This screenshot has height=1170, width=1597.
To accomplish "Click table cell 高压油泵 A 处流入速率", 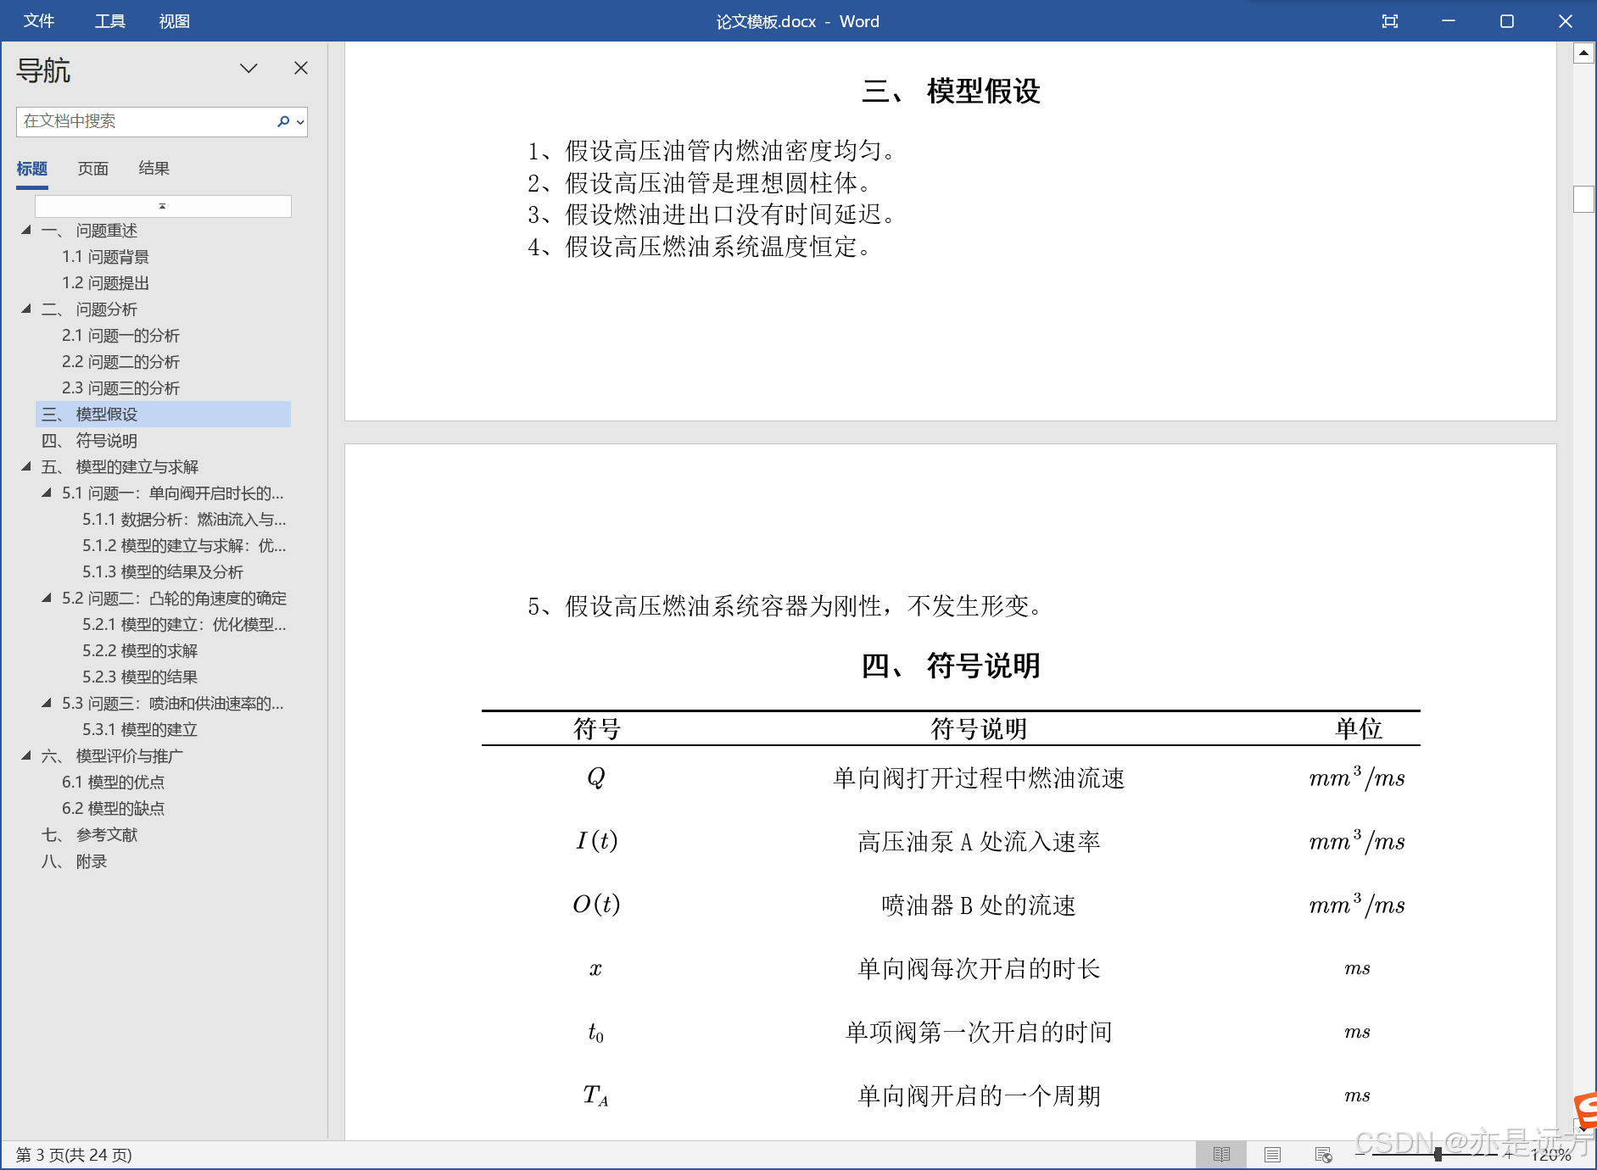I will click(x=979, y=842).
